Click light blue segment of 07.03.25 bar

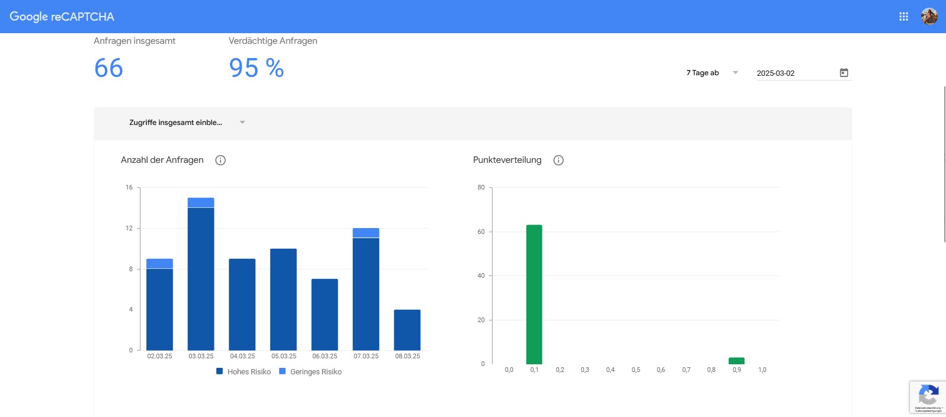366,233
